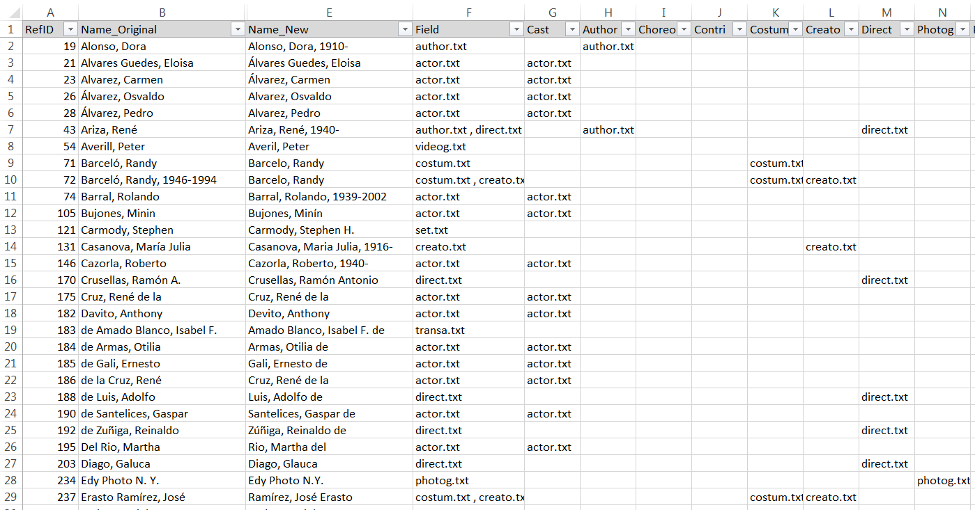Screen dimensions: 975x510
Task: Select column B header
Action: coord(162,12)
